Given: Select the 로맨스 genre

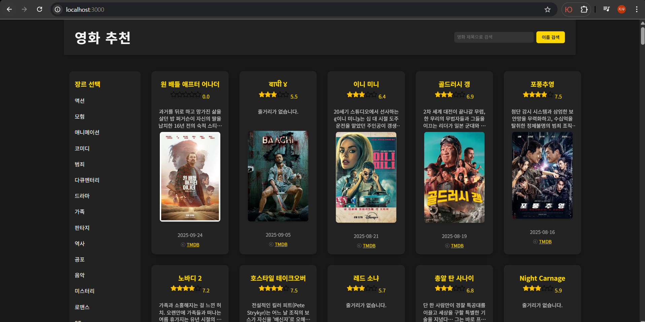Looking at the screenshot, I should 82,307.
